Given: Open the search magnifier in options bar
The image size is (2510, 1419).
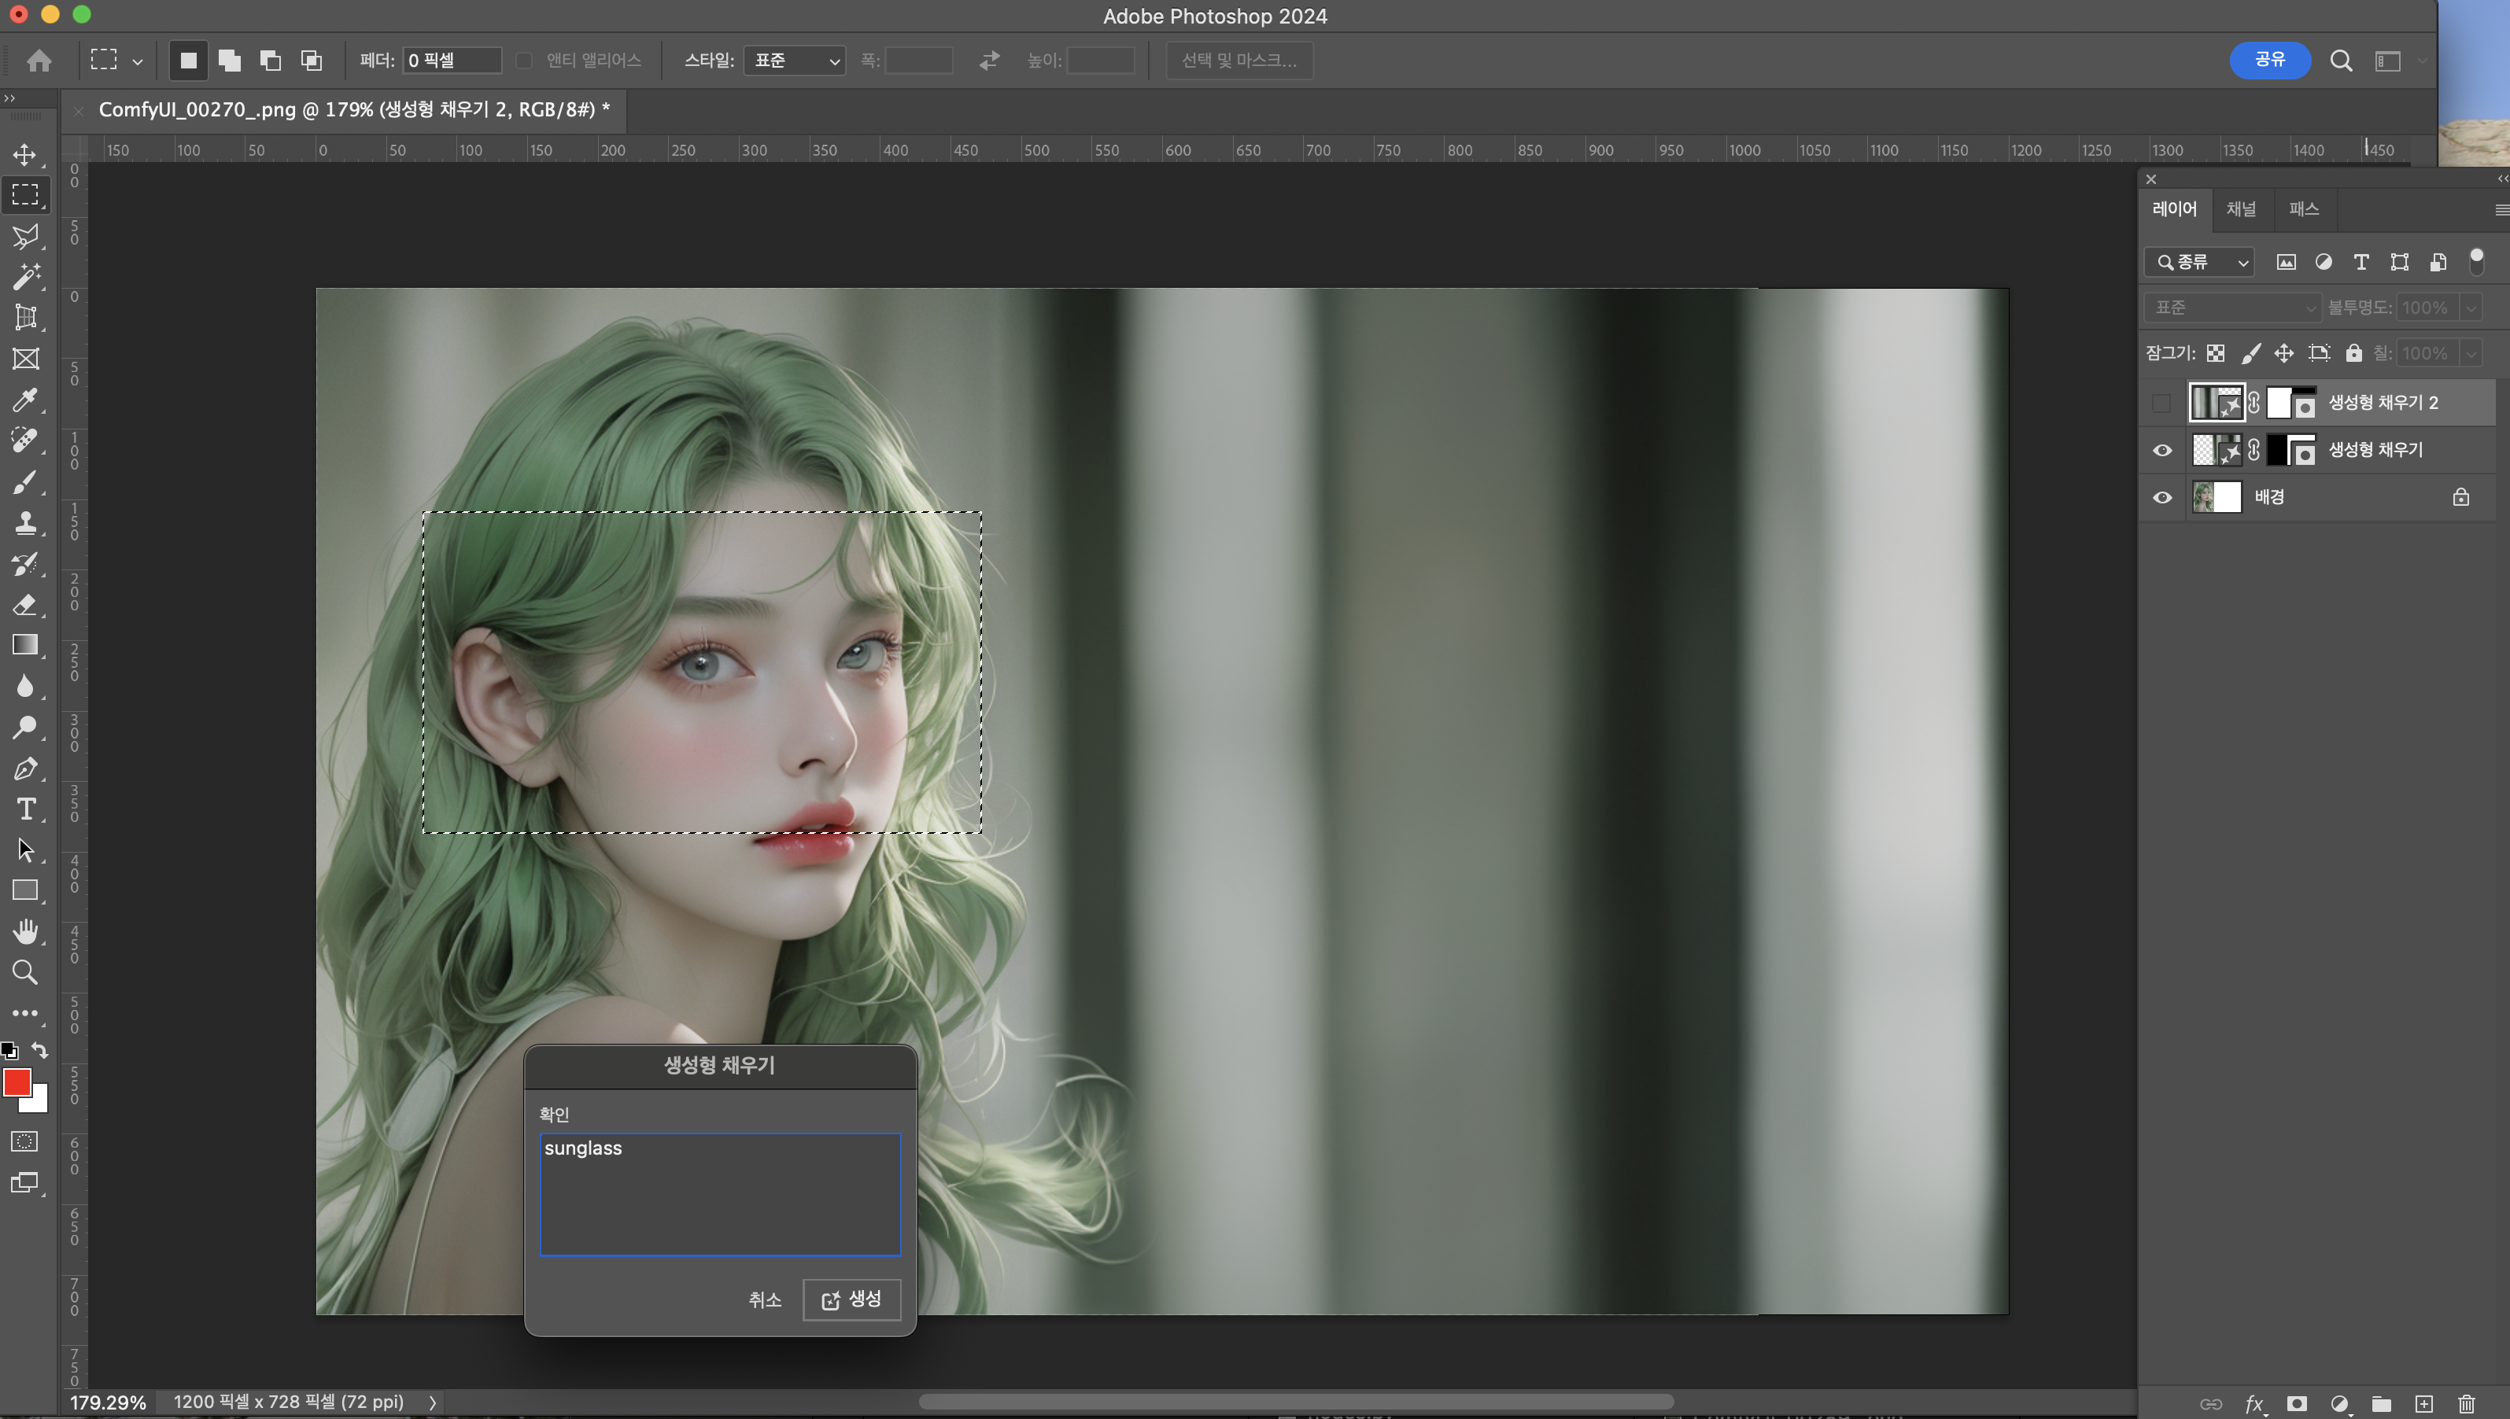Looking at the screenshot, I should point(2342,61).
